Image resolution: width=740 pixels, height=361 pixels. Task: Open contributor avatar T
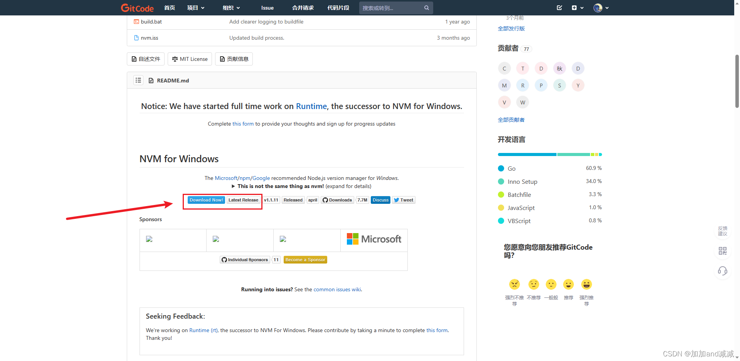pyautogui.click(x=523, y=69)
